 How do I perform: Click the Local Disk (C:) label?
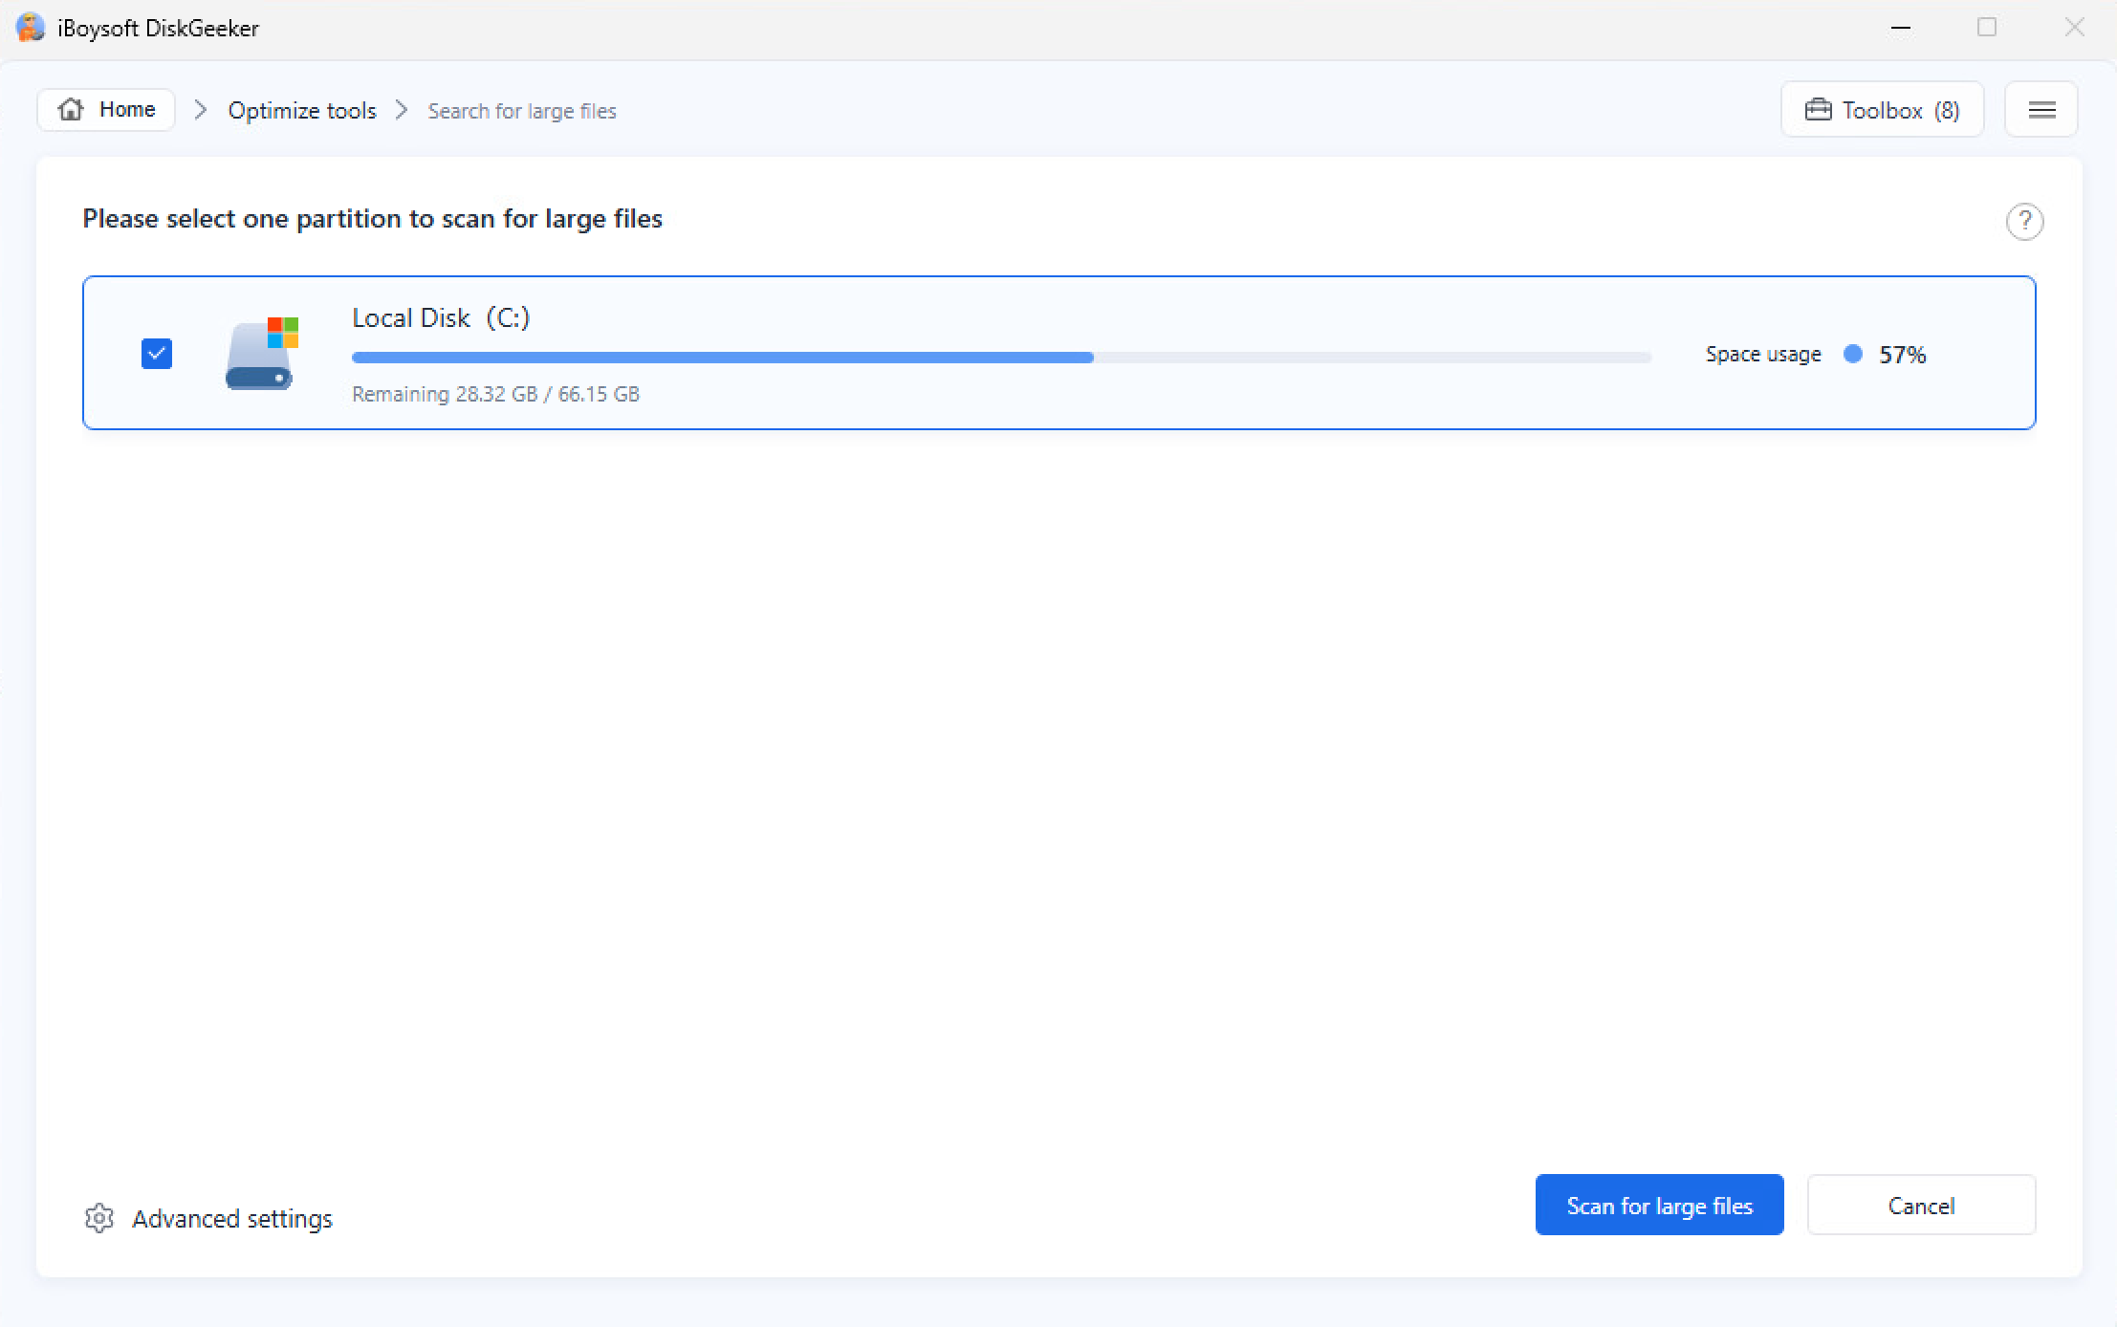click(x=441, y=317)
